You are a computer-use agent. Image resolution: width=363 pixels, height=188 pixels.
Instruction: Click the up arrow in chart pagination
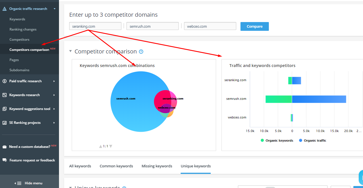click(100, 146)
